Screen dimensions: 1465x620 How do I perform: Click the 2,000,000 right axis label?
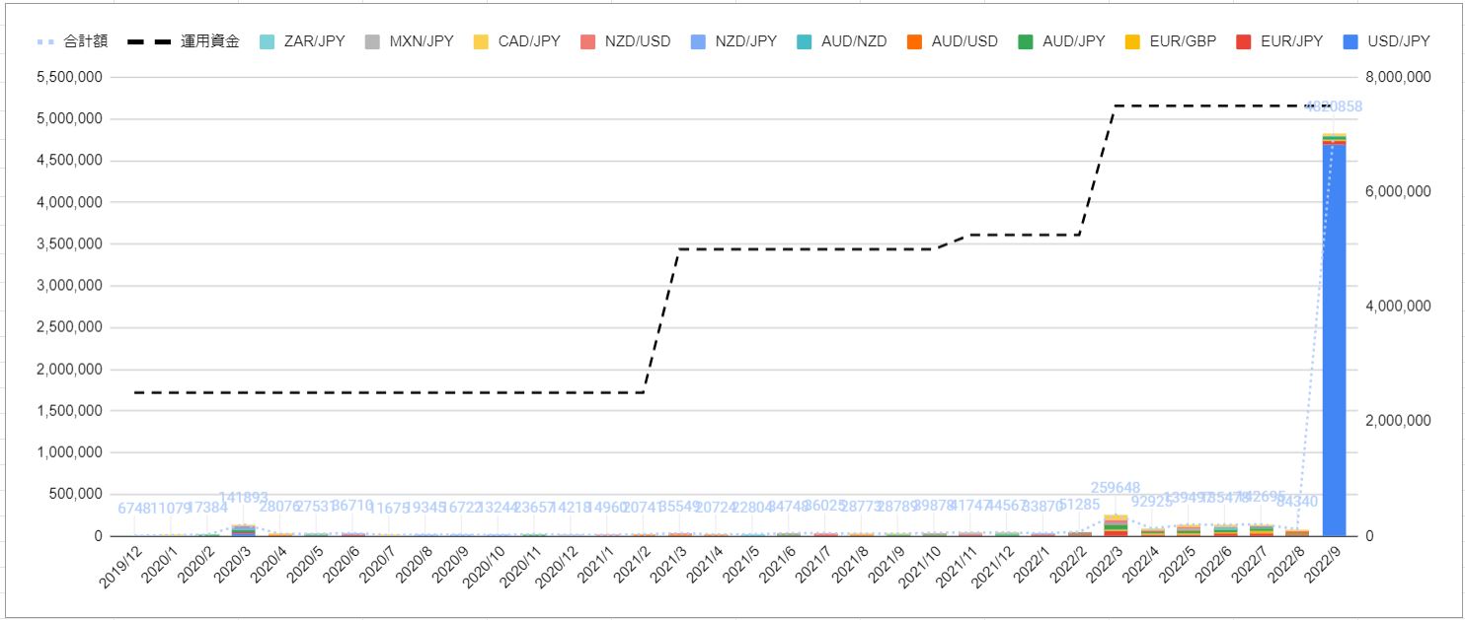1396,421
